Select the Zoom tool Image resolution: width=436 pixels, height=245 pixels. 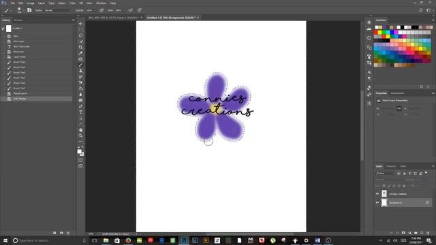80,135
